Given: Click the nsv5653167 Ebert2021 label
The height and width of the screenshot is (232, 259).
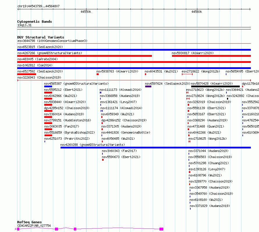Looking at the screenshot, I should click(207, 114).
